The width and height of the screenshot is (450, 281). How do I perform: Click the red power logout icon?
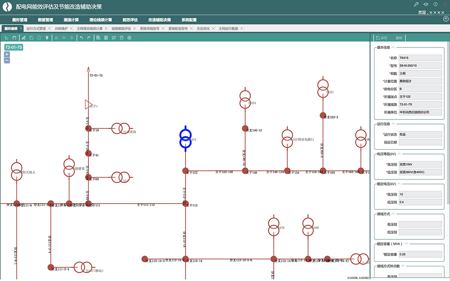click(x=445, y=5)
